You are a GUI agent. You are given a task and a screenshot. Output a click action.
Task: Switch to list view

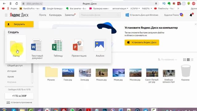[192, 60]
